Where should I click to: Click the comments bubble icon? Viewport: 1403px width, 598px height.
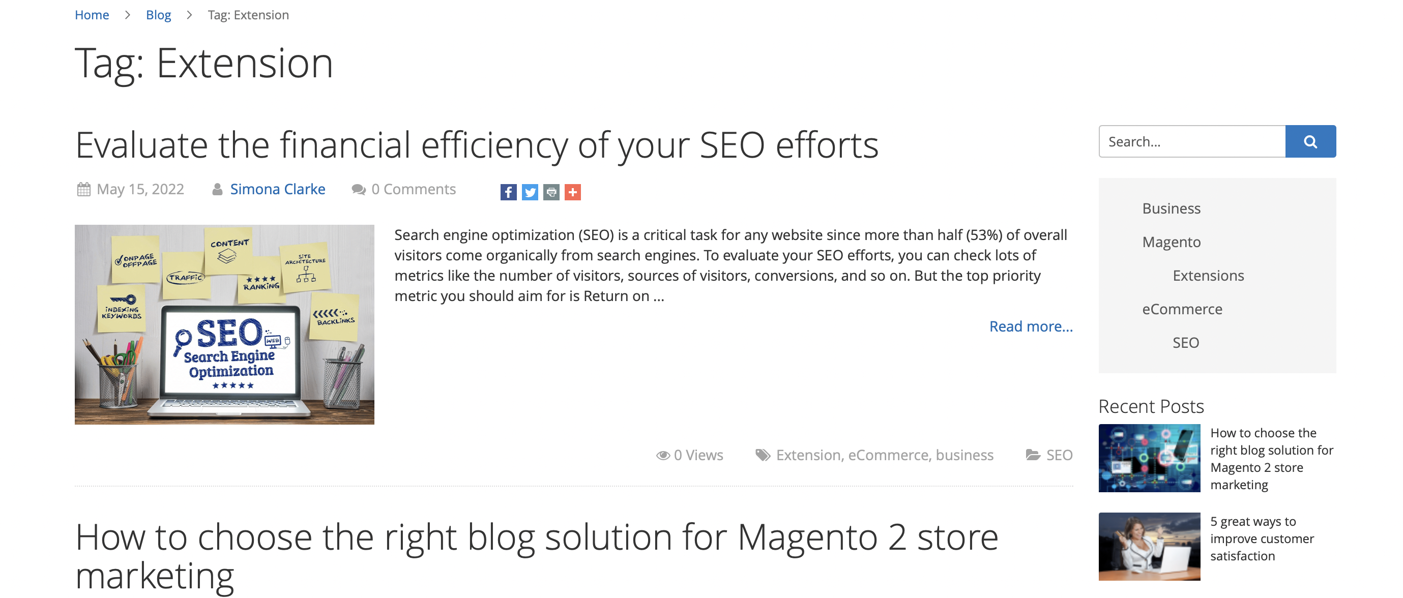point(358,190)
